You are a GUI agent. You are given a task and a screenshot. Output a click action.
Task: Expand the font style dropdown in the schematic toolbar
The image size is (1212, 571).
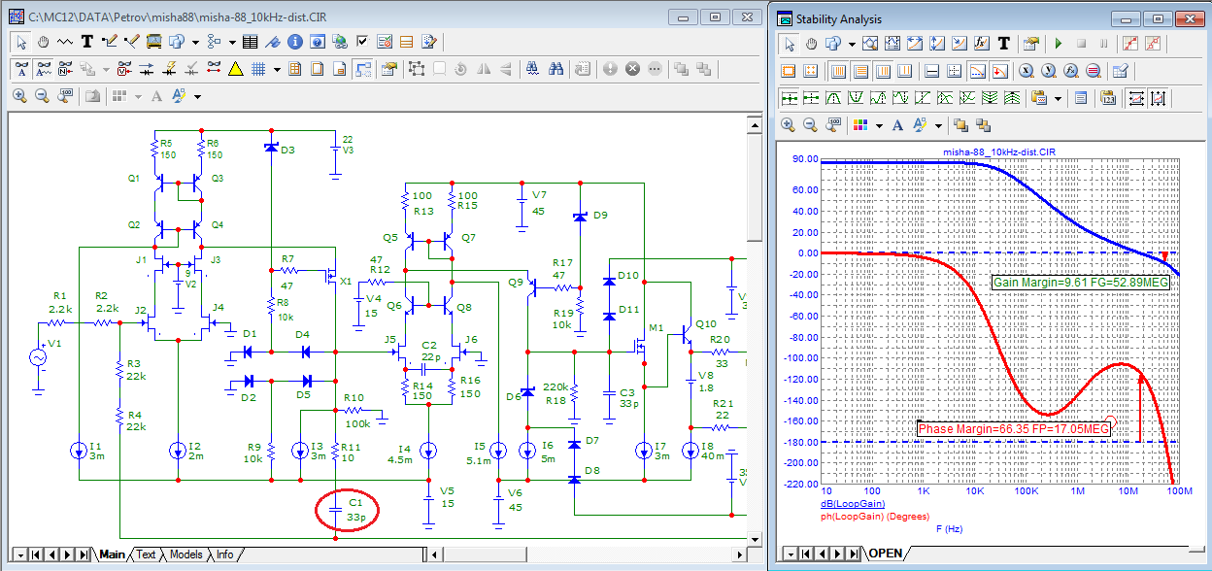197,96
